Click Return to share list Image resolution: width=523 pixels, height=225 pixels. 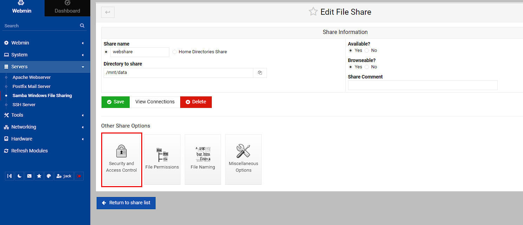126,203
